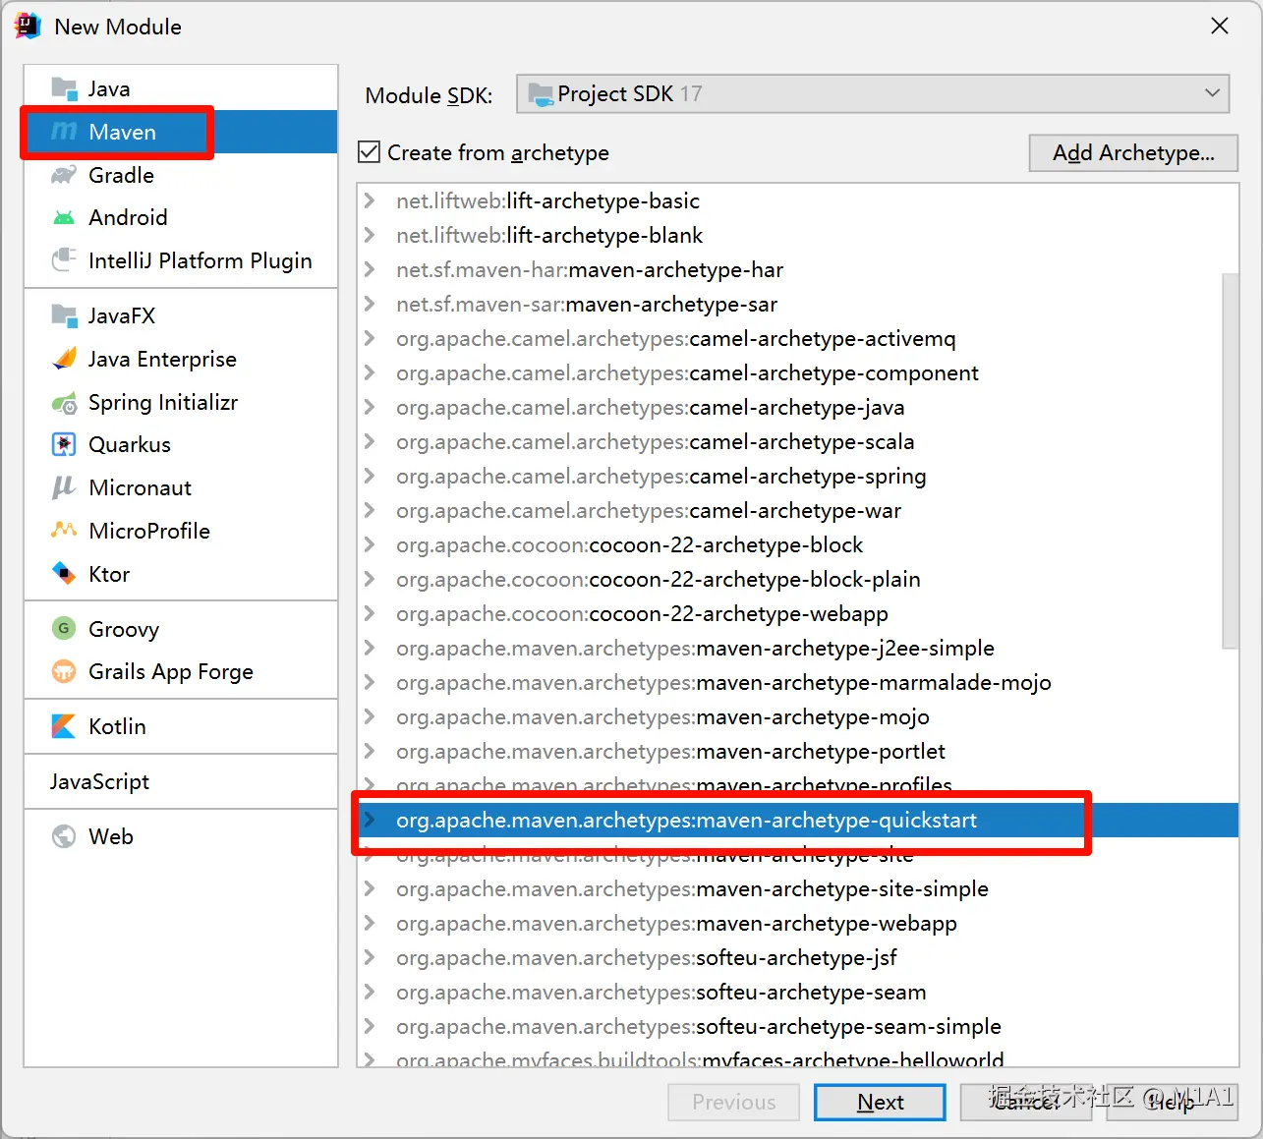
Task: Expand the lift-archetype-basic node
Action: 370,200
